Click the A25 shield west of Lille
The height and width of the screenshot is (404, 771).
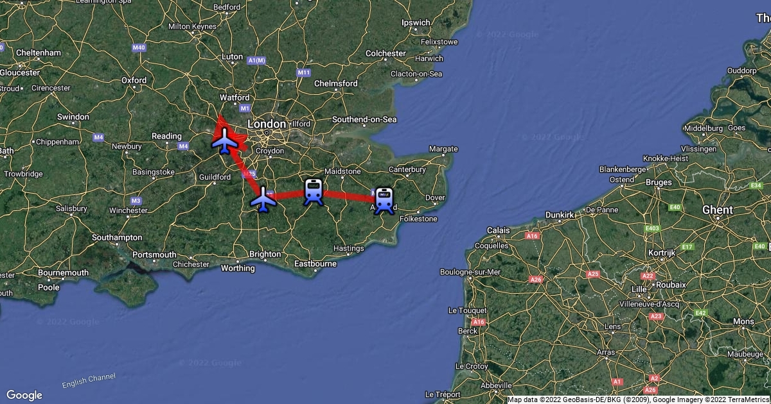593,274
